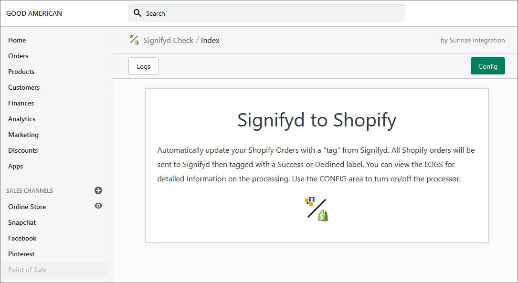Click the Signifyd Check breadcrumb link
This screenshot has width=518, height=283.
pos(168,40)
